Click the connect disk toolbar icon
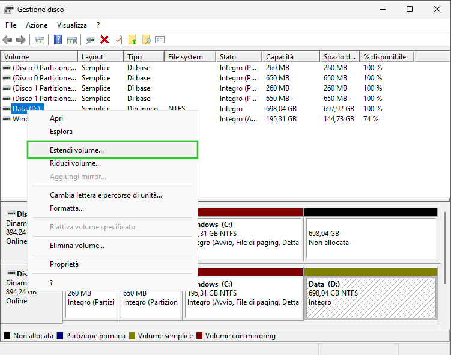Image resolution: width=451 pixels, height=355 pixels. tap(90, 40)
